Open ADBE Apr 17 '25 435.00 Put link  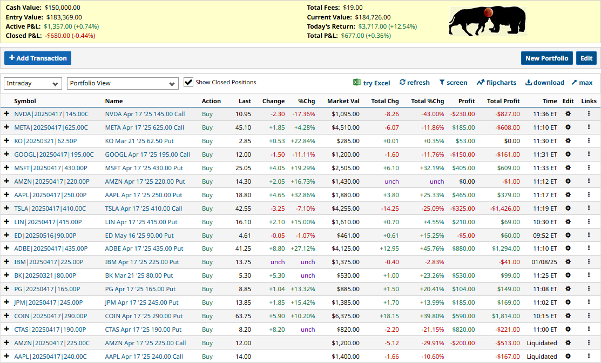144,248
